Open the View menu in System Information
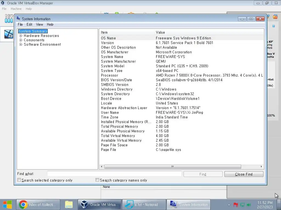 [40, 24]
